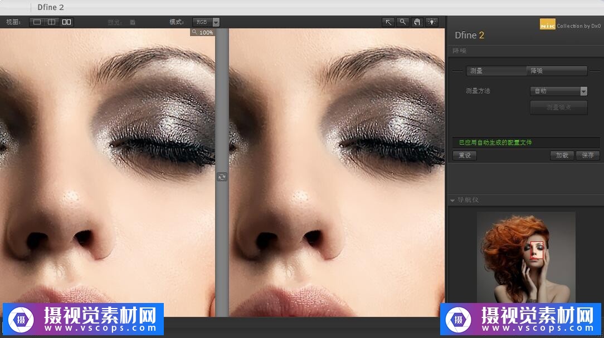Pick the hand pan tool
The width and height of the screenshot is (604, 338).
point(417,22)
